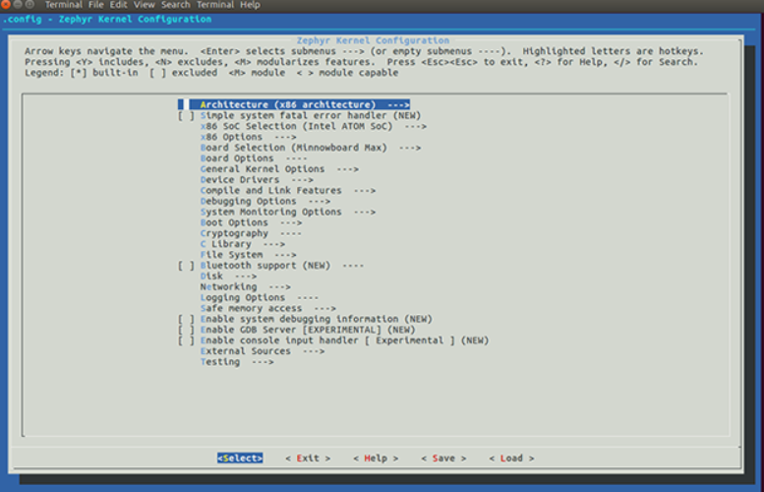Open Boot Options submenu
Image resolution: width=764 pixels, height=492 pixels.
(251, 222)
